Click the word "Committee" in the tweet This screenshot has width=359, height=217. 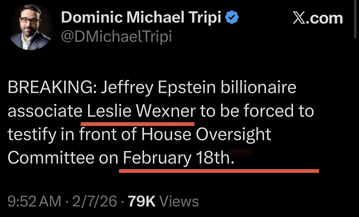point(50,158)
